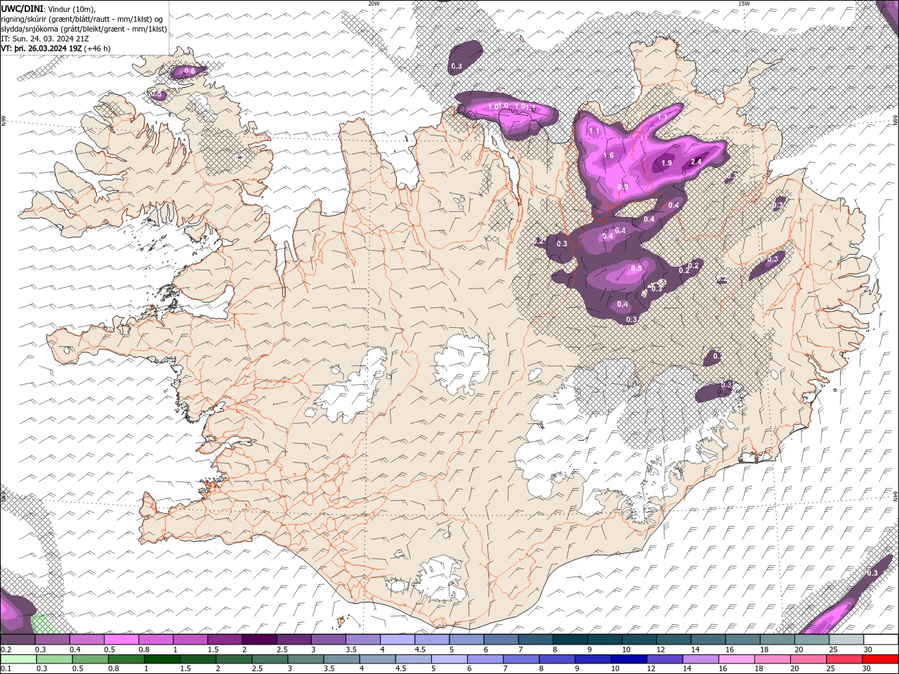Pick the darkest purple swatch at 2 mm
Screen dimensions: 899x674
click(259, 640)
